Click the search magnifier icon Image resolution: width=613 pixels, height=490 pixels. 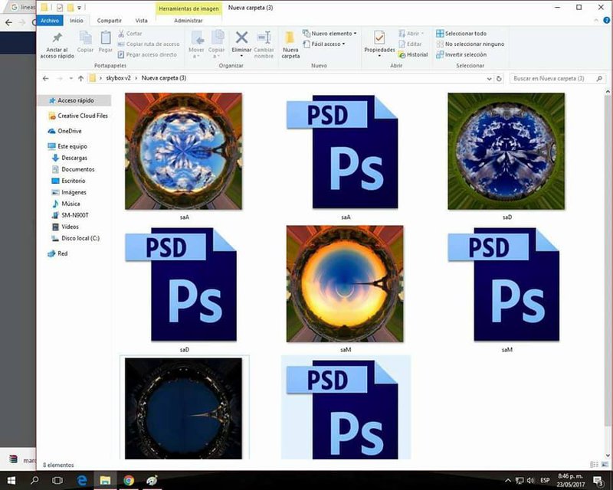point(599,79)
